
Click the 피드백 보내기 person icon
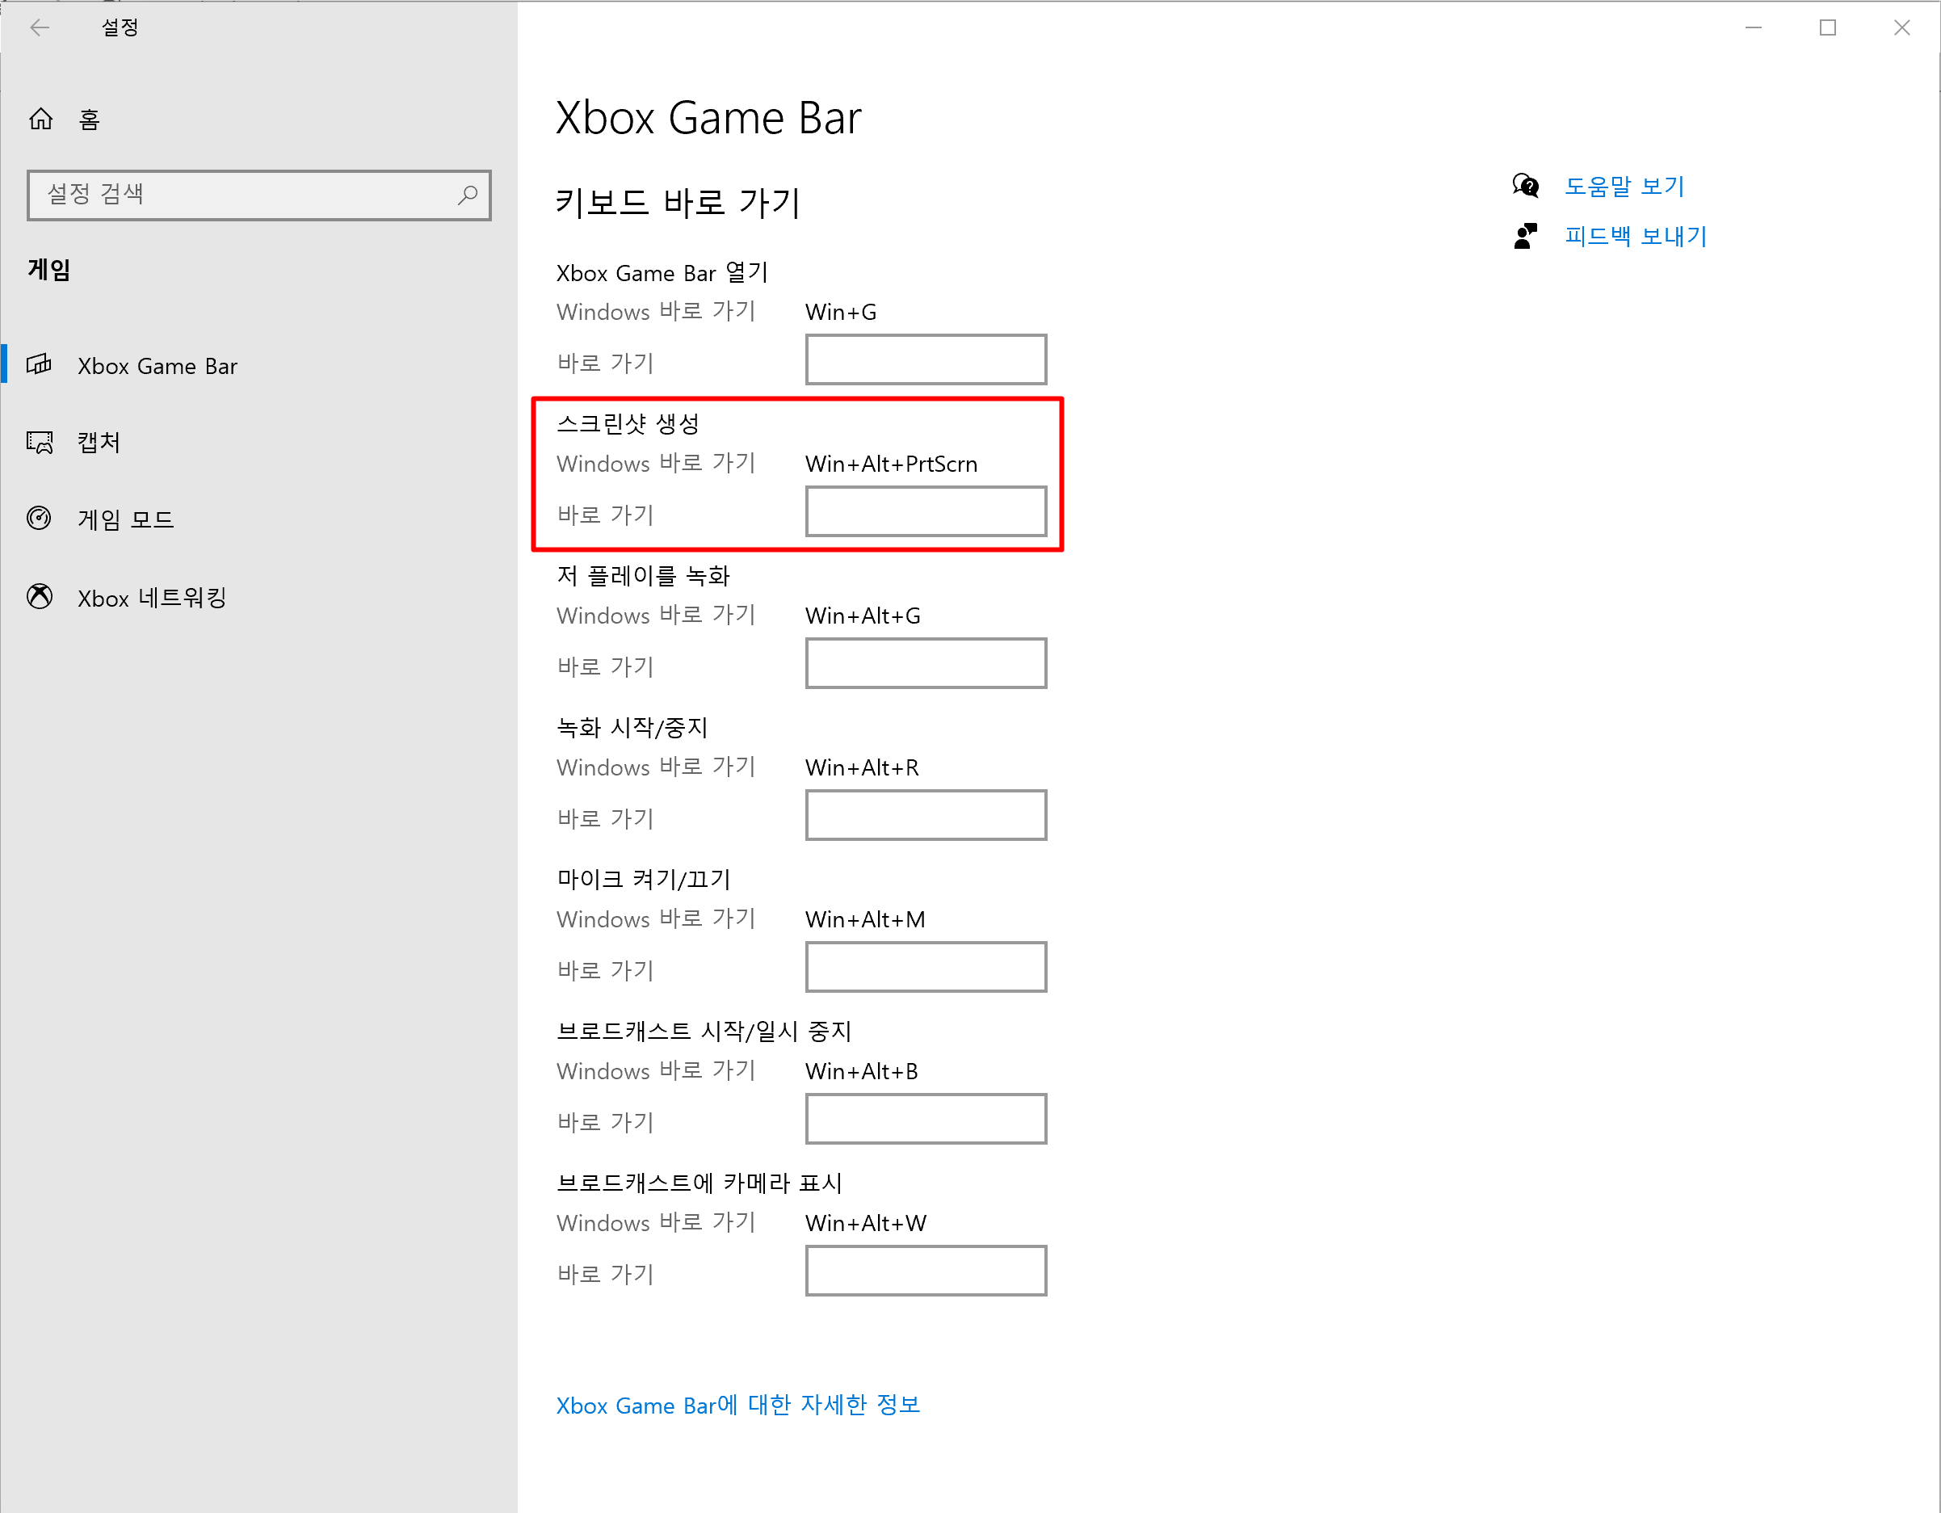click(1525, 236)
